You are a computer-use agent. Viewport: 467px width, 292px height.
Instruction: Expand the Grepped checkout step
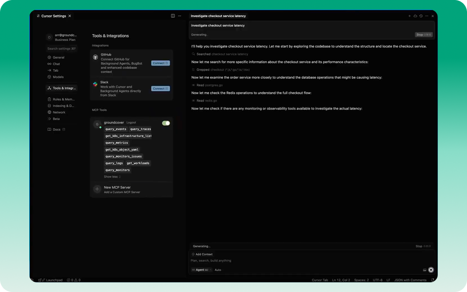pos(221,70)
